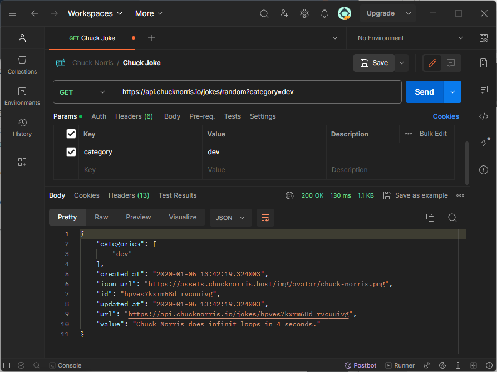Switch to the request Headers (6) tab
The width and height of the screenshot is (497, 372).
134,116
